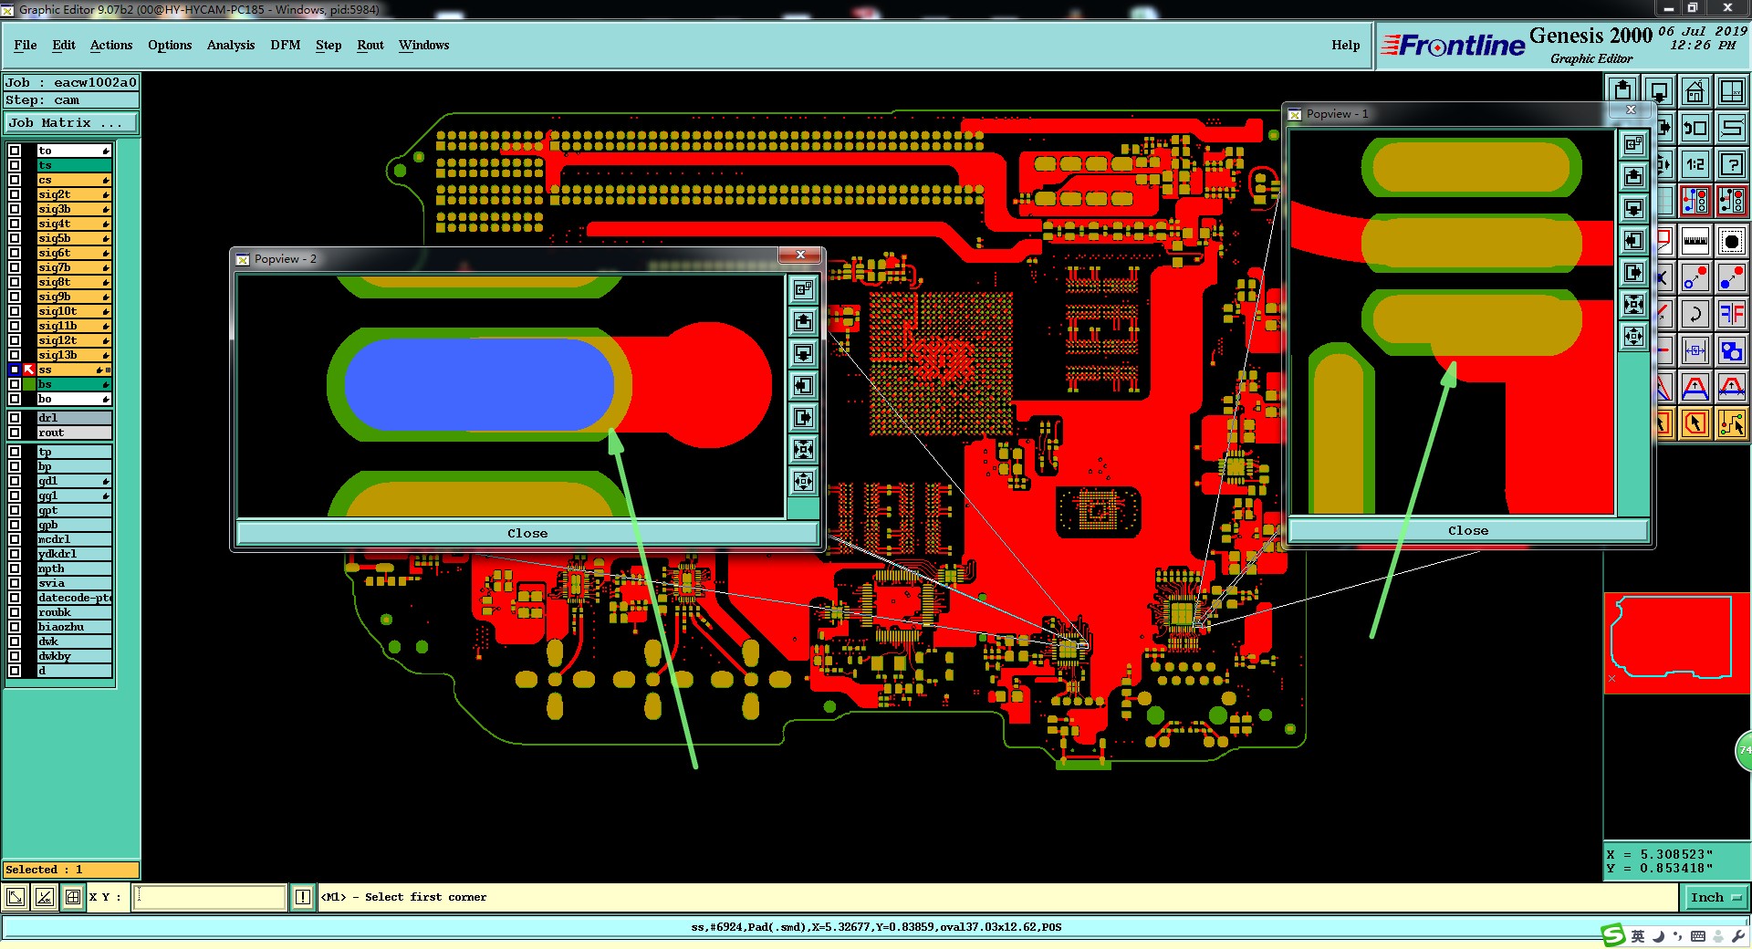Open the Windows menu
The image size is (1752, 949).
point(424,45)
